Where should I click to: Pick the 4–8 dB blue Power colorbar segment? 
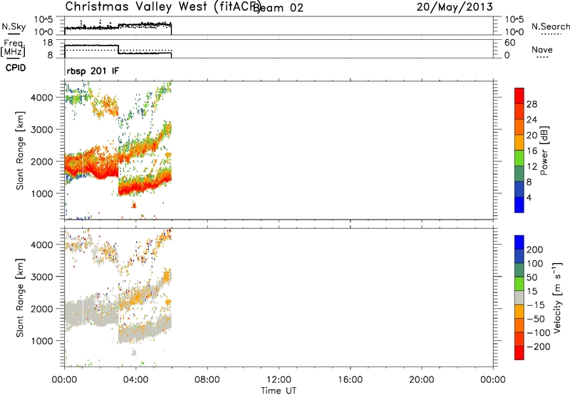tap(519, 189)
